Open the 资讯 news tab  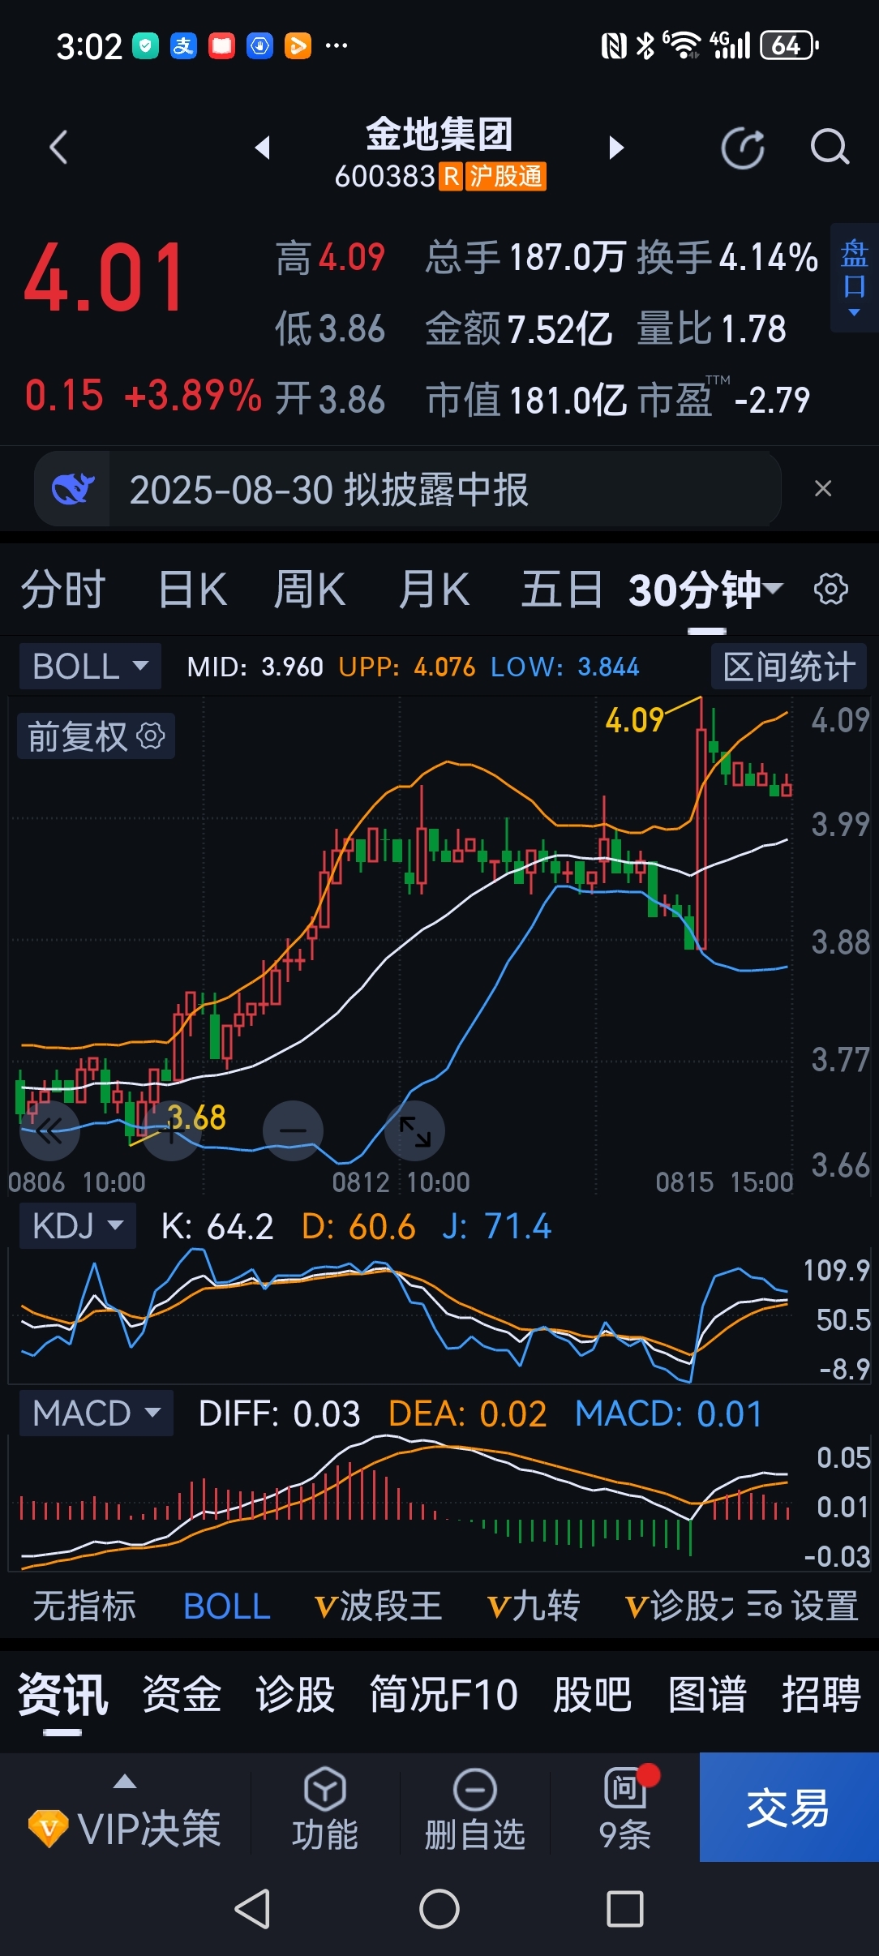(62, 1695)
